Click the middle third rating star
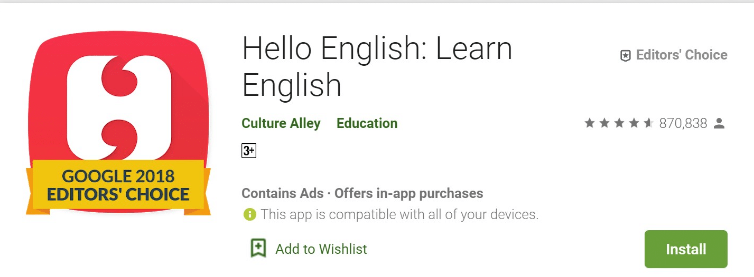 619,123
